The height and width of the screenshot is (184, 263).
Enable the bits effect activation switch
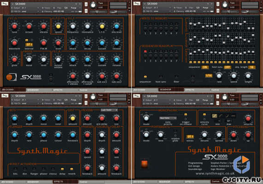coord(15,169)
